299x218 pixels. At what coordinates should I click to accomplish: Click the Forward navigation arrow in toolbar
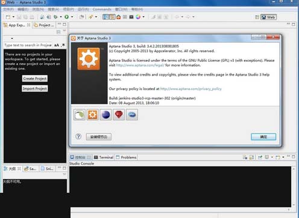pyautogui.click(x=188, y=17)
